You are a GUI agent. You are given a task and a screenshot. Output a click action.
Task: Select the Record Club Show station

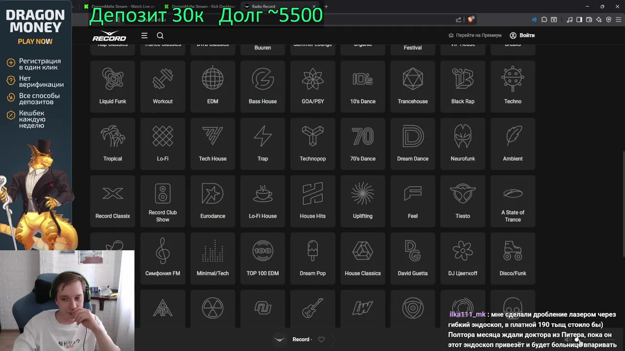click(163, 201)
